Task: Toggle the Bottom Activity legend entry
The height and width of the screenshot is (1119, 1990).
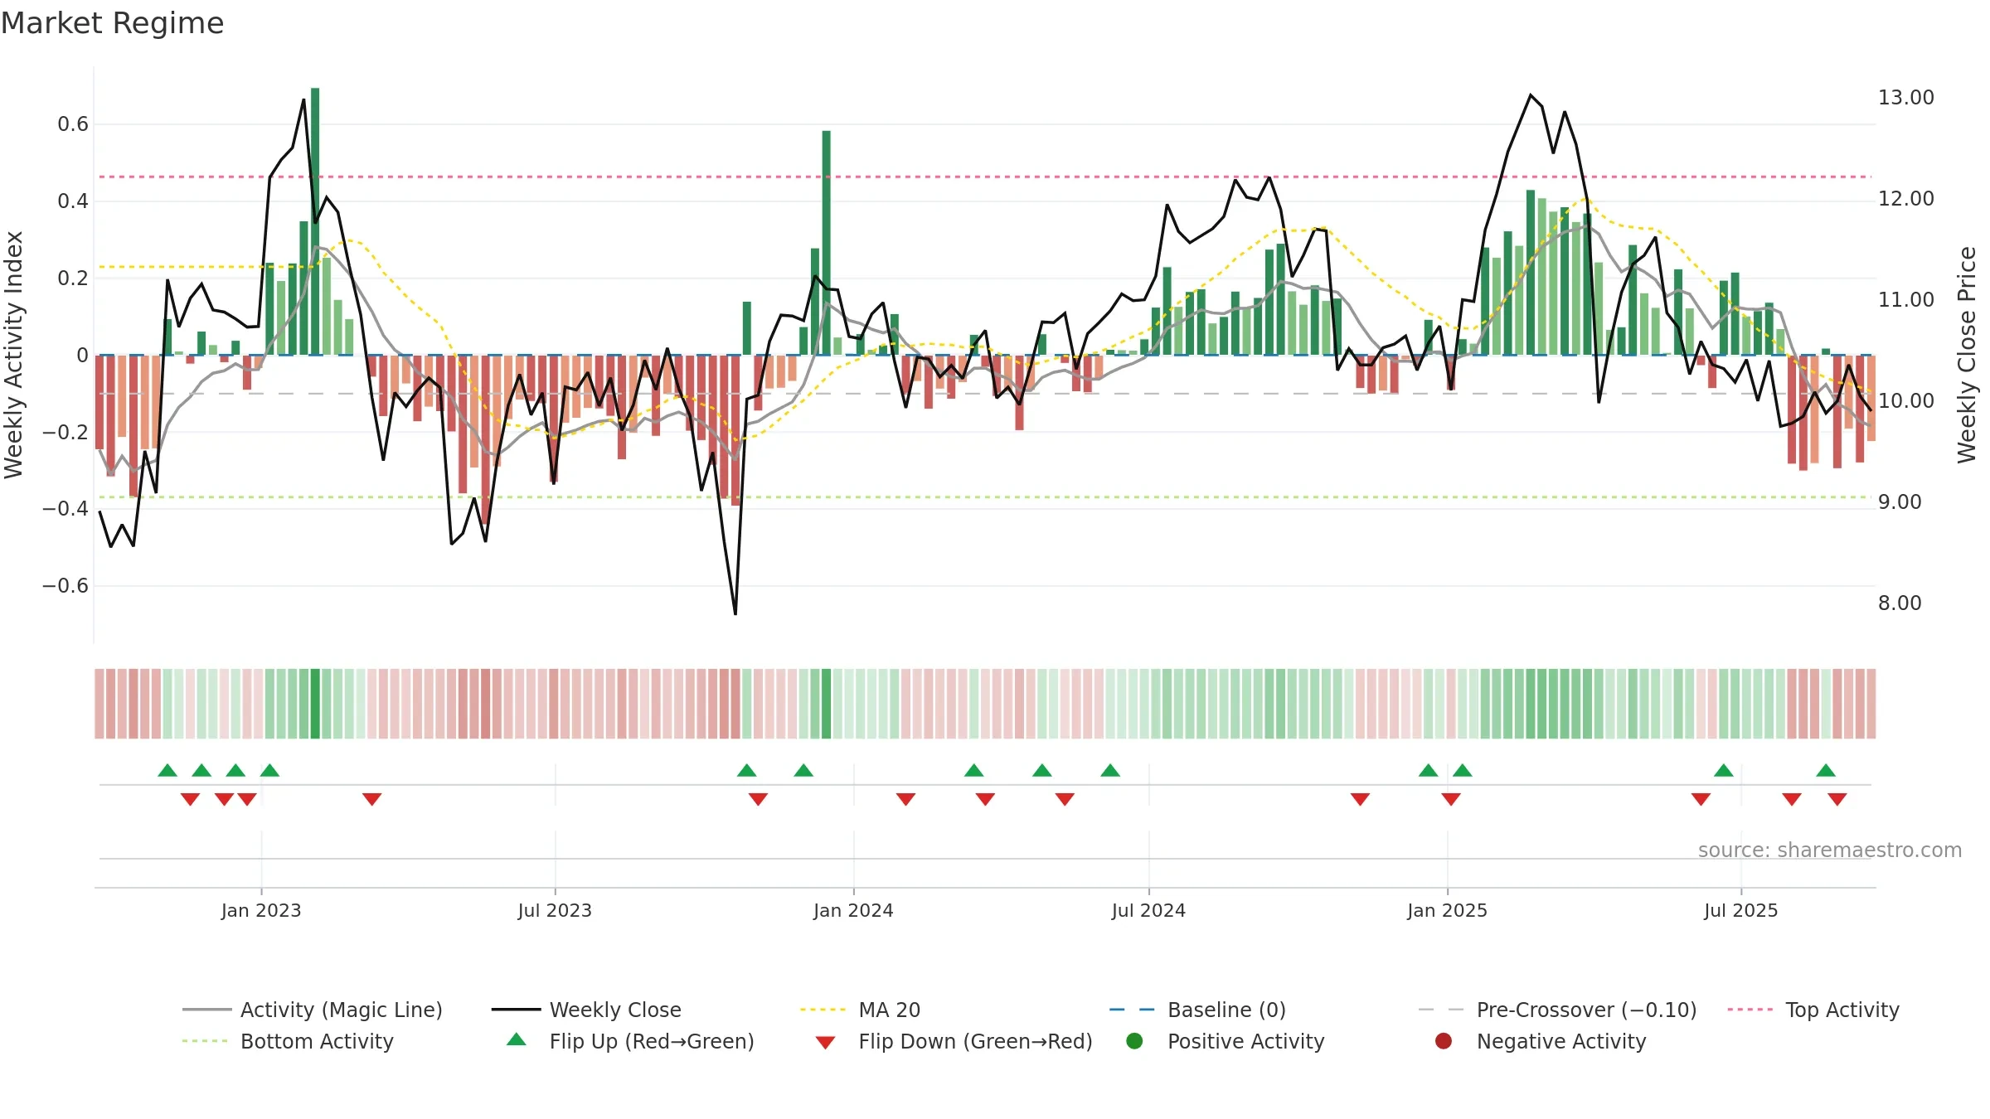Action: pos(288,1041)
